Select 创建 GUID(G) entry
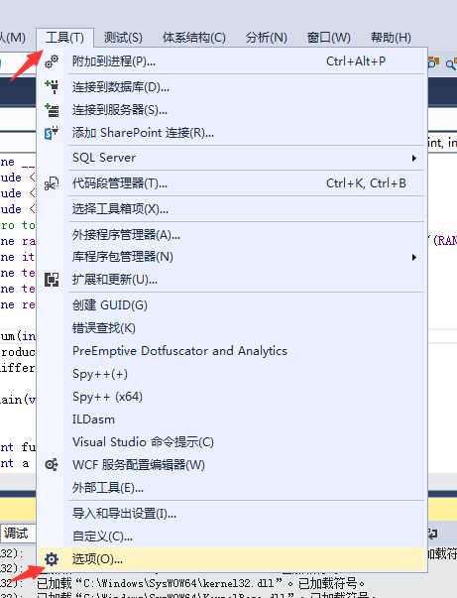 point(233,305)
